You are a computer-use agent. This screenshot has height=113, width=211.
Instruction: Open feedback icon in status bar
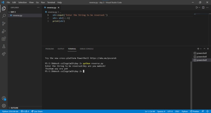203,111
